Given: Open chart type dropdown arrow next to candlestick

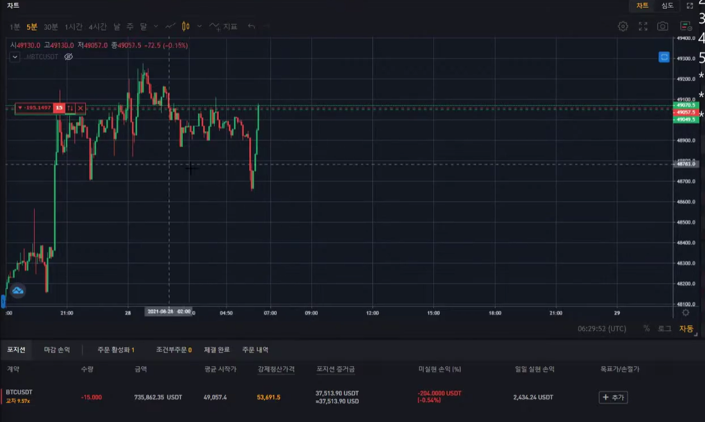Looking at the screenshot, I should pos(199,26).
